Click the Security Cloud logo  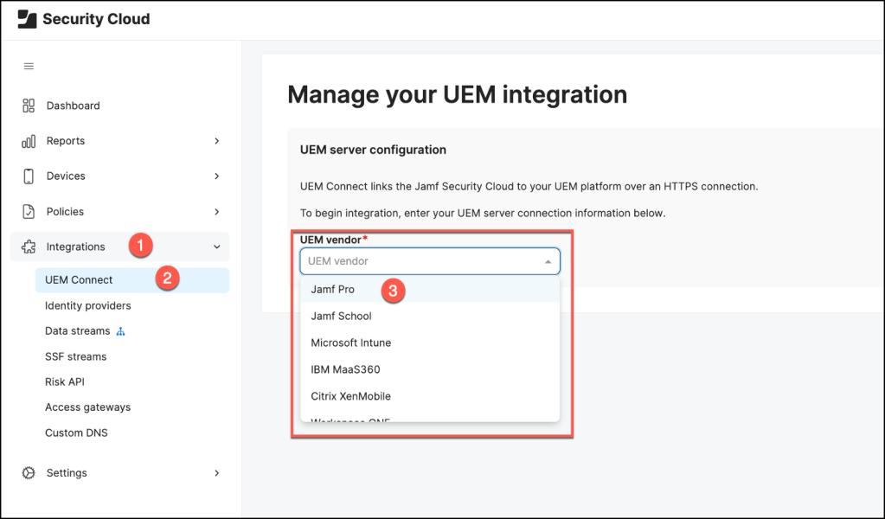click(x=28, y=19)
